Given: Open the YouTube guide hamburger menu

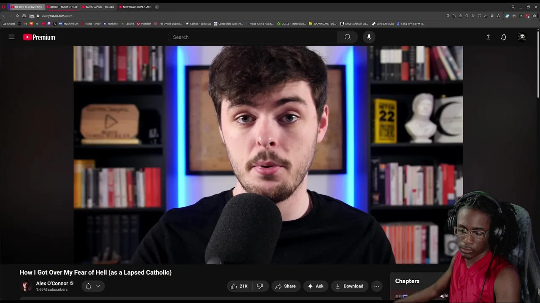Looking at the screenshot, I should tap(11, 37).
